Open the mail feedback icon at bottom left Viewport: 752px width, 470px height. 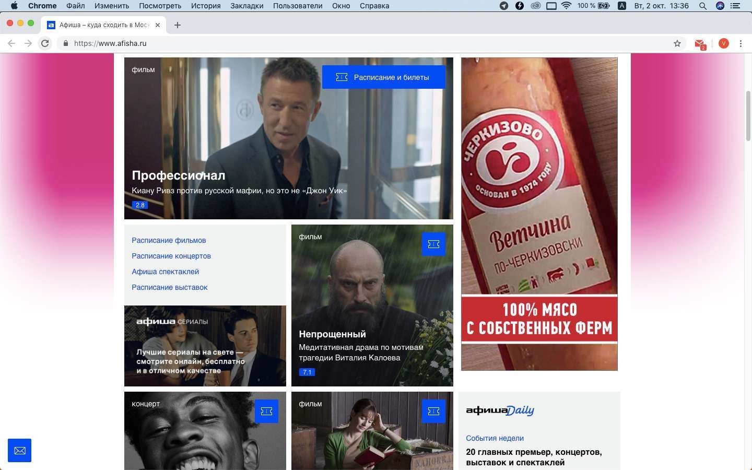(x=19, y=450)
